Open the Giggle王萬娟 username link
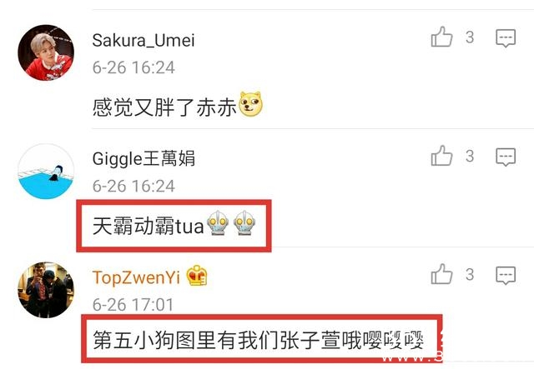534x369 pixels. (x=144, y=158)
